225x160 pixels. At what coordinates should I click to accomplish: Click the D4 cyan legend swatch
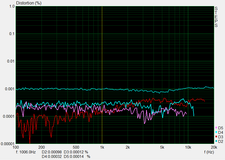216,132
